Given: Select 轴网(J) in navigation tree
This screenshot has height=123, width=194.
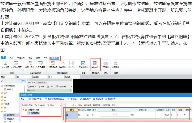Looking at the screenshot, I should tap(8, 89).
